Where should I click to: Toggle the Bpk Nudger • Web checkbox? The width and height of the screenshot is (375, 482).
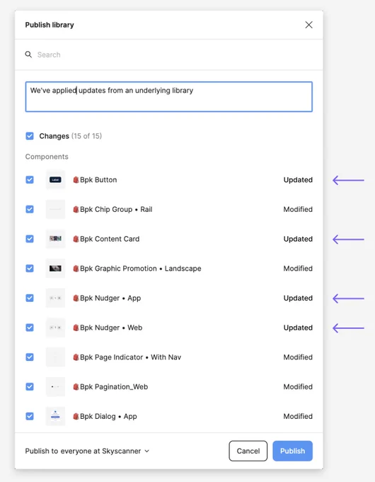30,327
